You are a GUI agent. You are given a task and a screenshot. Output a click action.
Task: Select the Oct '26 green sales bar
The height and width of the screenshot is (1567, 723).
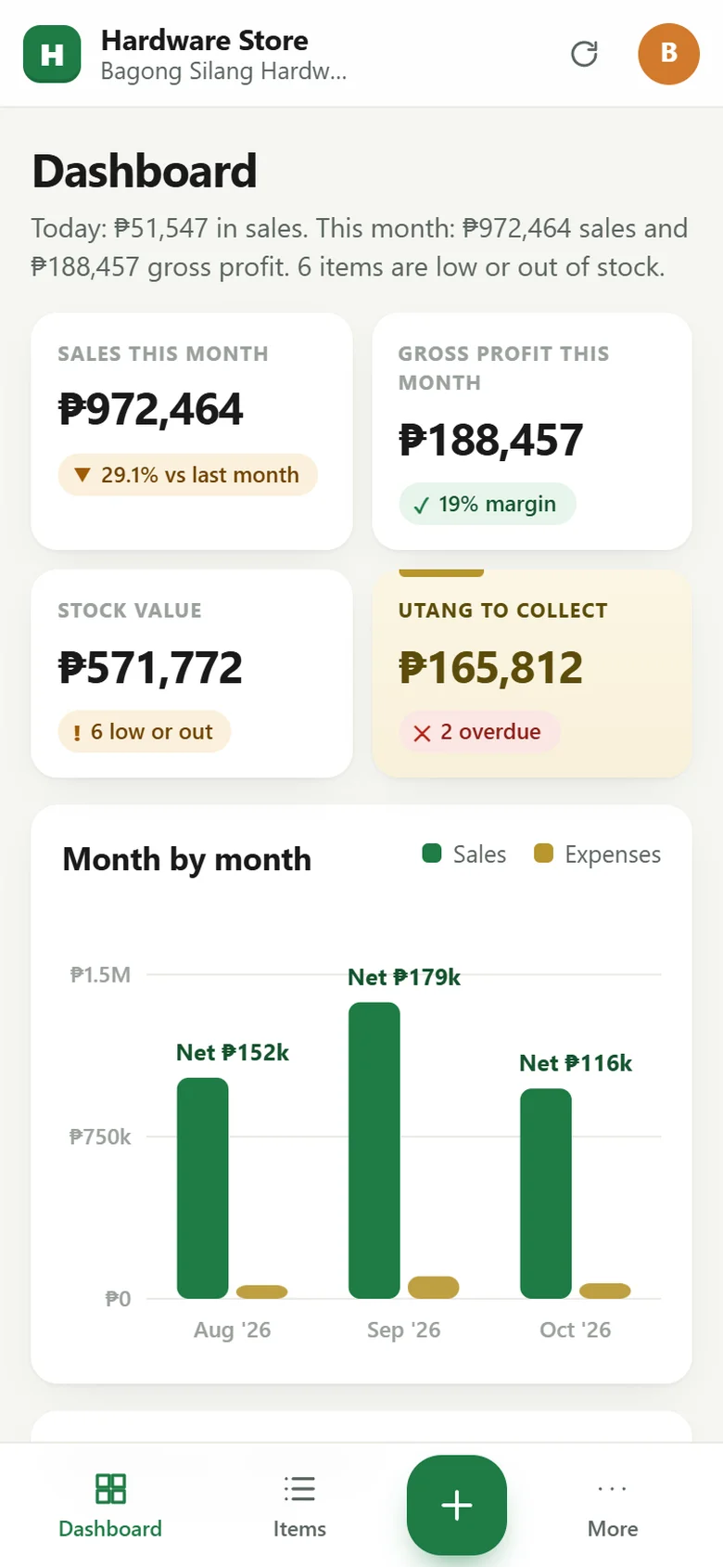point(546,1194)
